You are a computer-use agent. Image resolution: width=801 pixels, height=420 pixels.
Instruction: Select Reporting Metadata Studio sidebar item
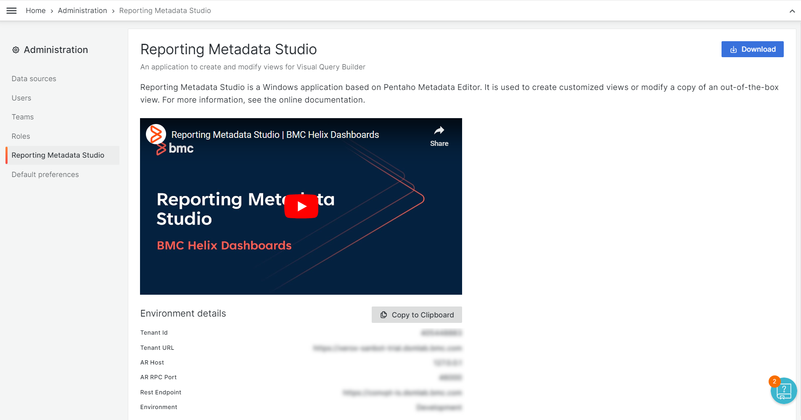click(63, 155)
